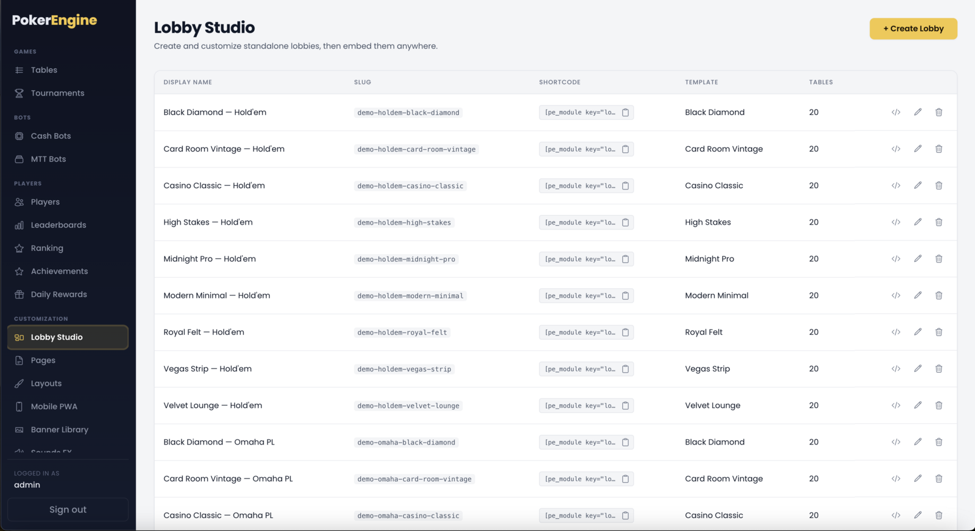Copy shortcode for Casino Classic Hold'em

coord(625,186)
